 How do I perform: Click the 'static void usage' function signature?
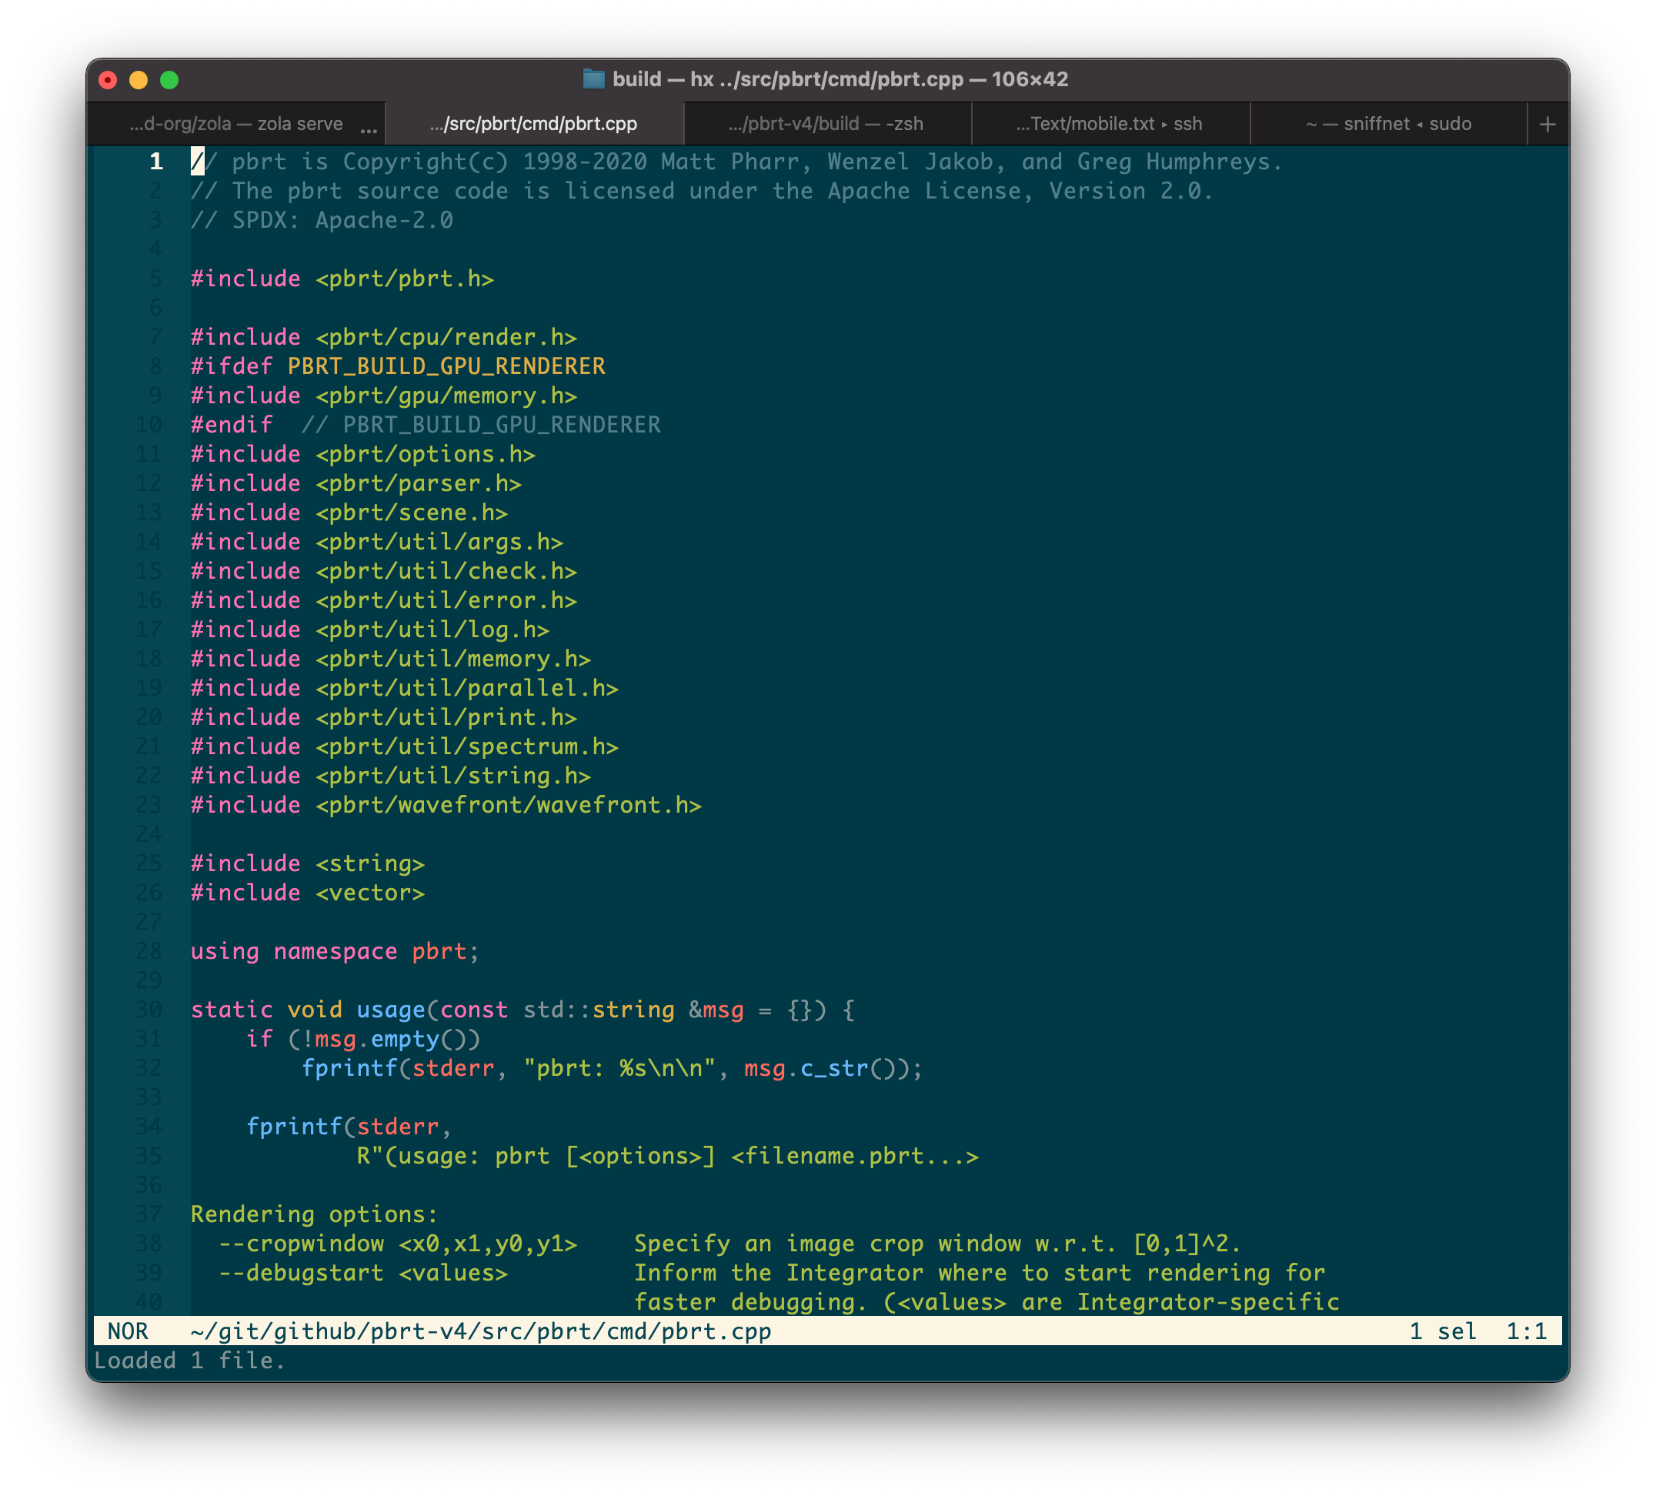(523, 1010)
